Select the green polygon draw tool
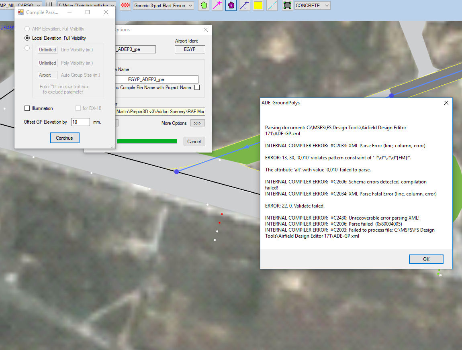Image resolution: width=462 pixels, height=350 pixels. pyautogui.click(x=204, y=6)
